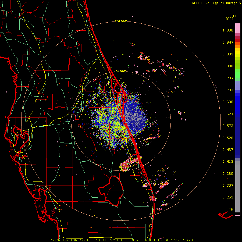Click the 0.253 value on color scale

228,197
